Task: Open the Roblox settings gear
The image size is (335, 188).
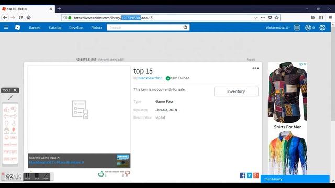Action: click(322, 28)
